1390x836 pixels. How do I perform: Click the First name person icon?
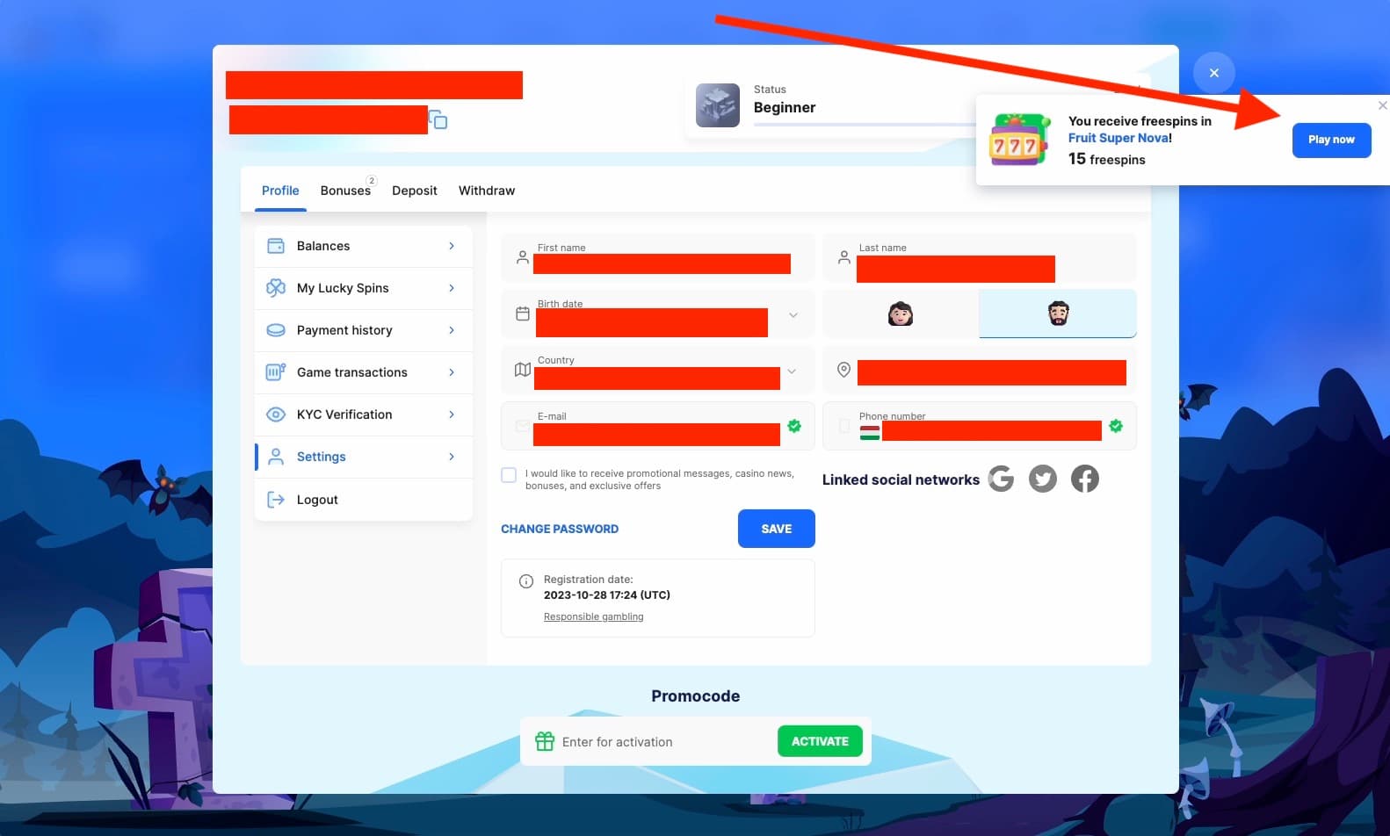[x=523, y=257]
